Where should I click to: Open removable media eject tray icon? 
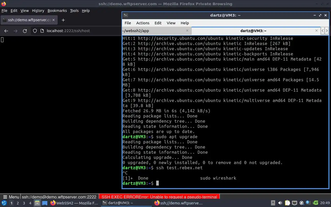tap(273, 203)
